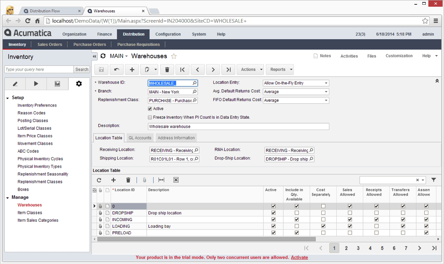Toggle Transfers Allowed for PRELOAD row
Screen dimensions: 444x264
(x=403, y=233)
